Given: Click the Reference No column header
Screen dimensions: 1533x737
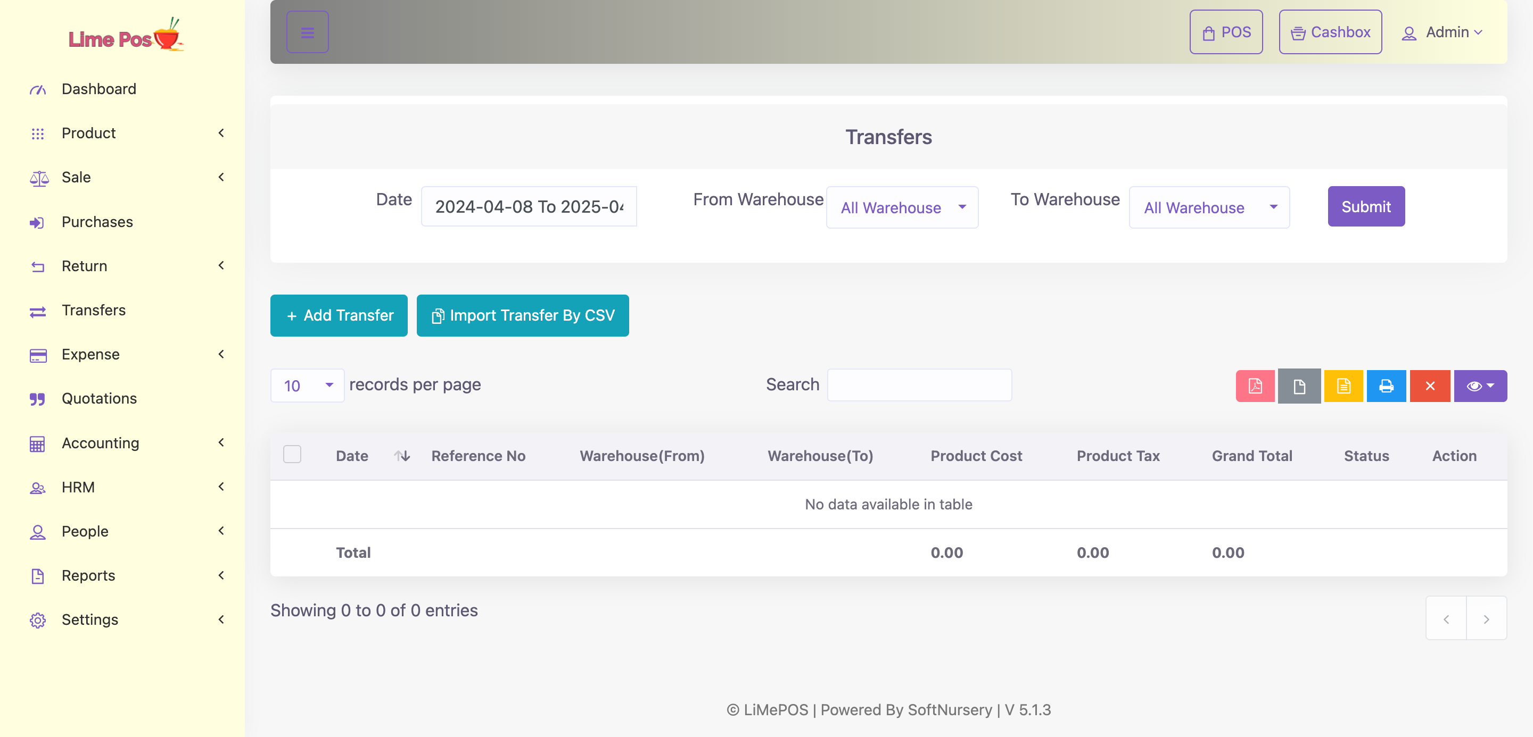Looking at the screenshot, I should coord(478,456).
